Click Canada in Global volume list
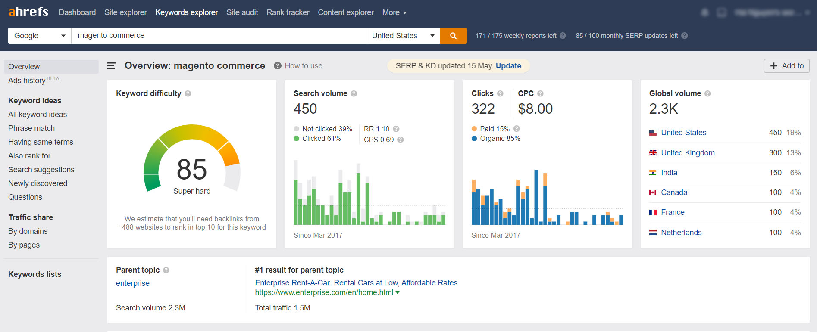 pos(674,192)
